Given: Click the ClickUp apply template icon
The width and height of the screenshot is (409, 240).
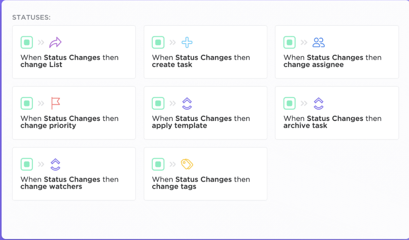Looking at the screenshot, I should click(x=187, y=103).
